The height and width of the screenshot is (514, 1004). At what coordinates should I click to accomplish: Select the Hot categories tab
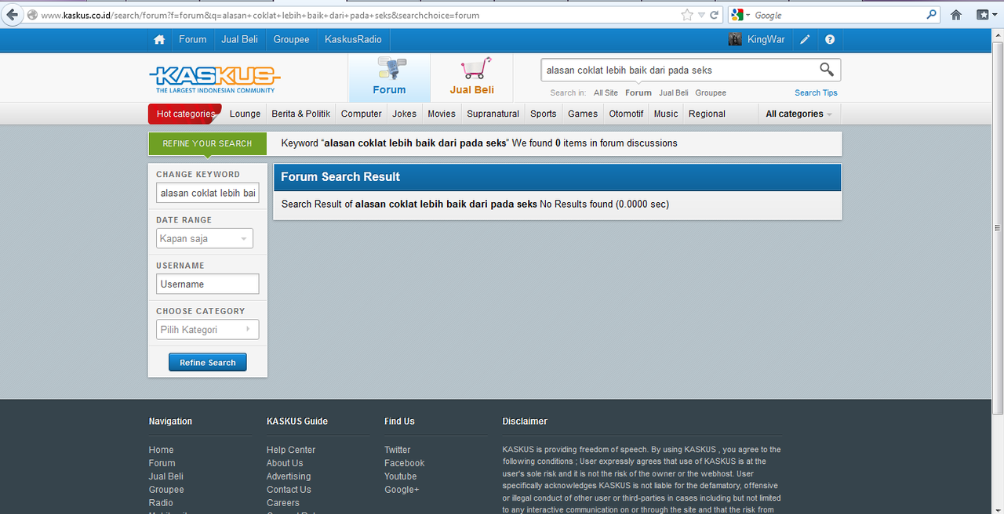click(185, 114)
